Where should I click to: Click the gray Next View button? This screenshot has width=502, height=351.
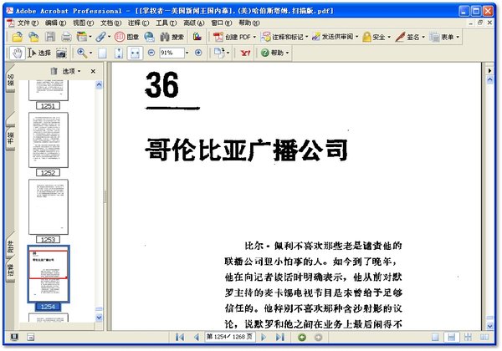click(x=318, y=338)
